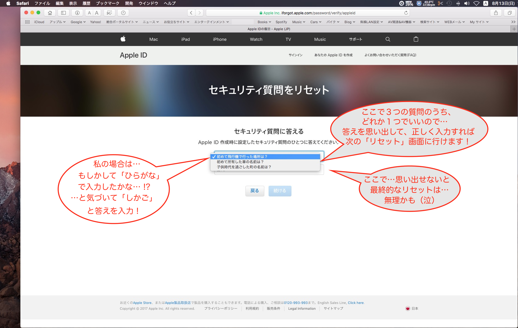Show all tabs overview icon
Image resolution: width=518 pixels, height=328 pixels.
point(509,13)
